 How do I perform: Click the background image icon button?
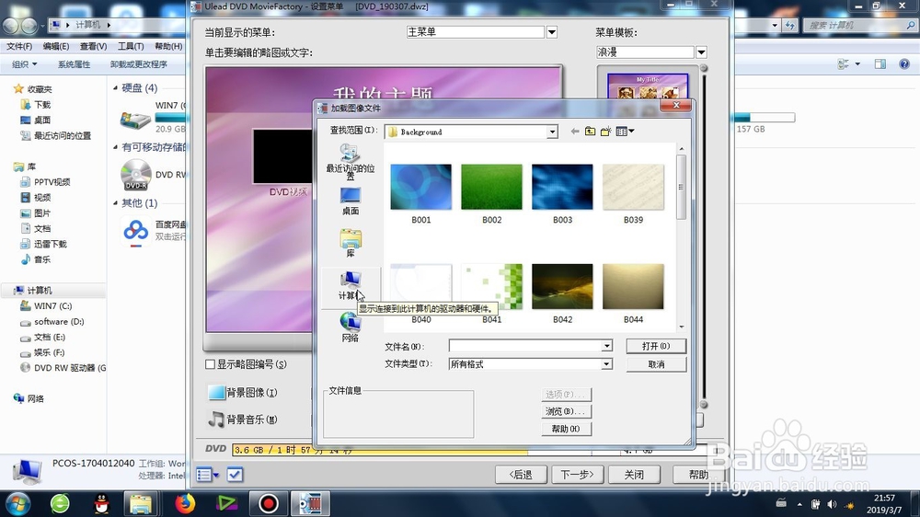click(216, 393)
